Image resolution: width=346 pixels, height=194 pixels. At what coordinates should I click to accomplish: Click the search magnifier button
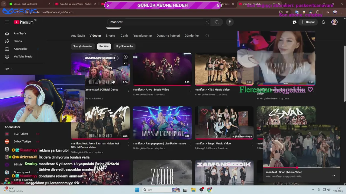(x=217, y=22)
